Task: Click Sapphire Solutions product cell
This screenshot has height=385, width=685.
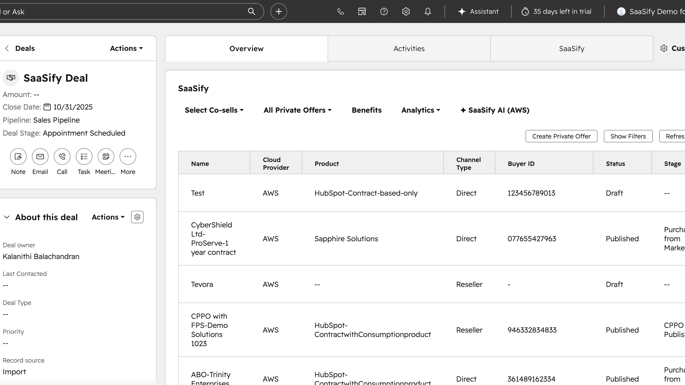Action: [x=346, y=239]
